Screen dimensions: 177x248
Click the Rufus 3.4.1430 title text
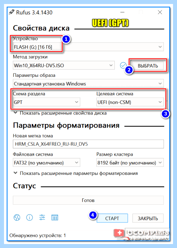point(34,12)
